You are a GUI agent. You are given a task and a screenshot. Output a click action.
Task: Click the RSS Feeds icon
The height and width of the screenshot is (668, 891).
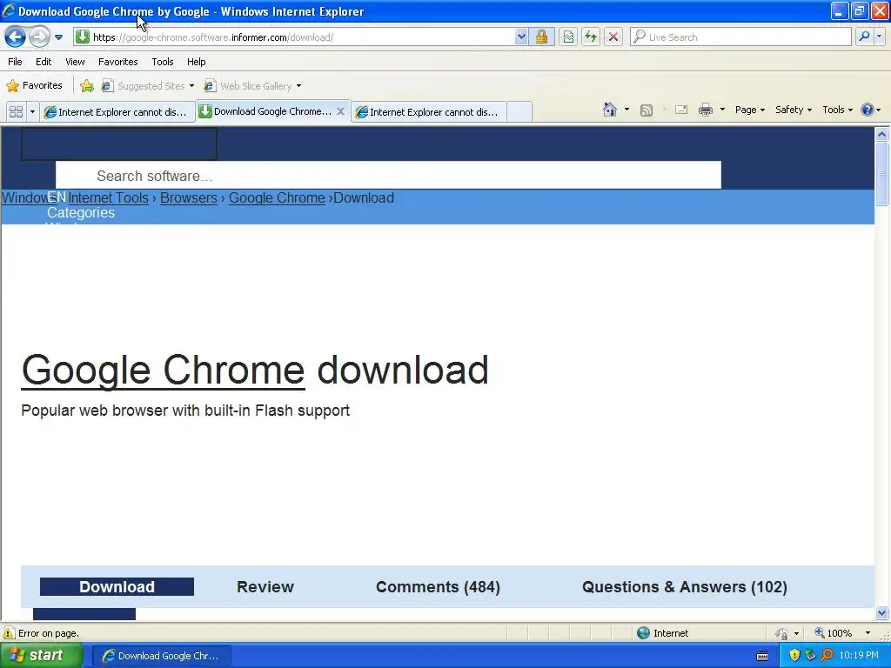click(646, 110)
